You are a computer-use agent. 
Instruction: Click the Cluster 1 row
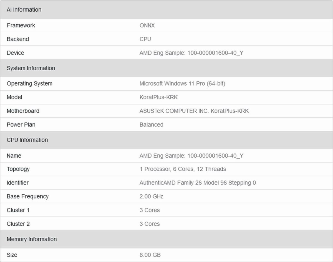[x=18, y=210]
